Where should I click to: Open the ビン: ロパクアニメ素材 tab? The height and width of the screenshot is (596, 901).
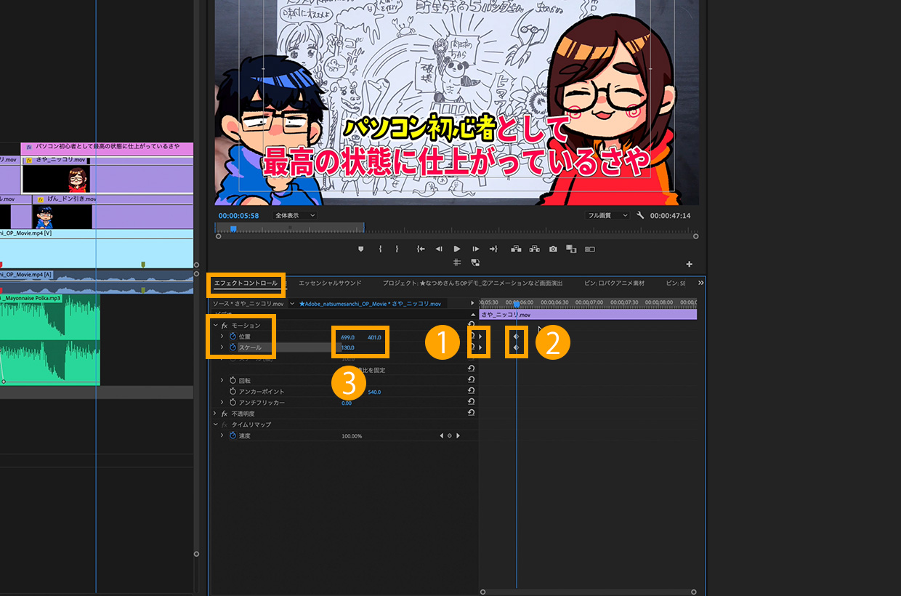pos(614,283)
